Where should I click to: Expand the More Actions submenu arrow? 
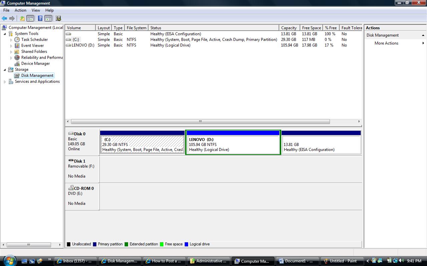(x=423, y=43)
